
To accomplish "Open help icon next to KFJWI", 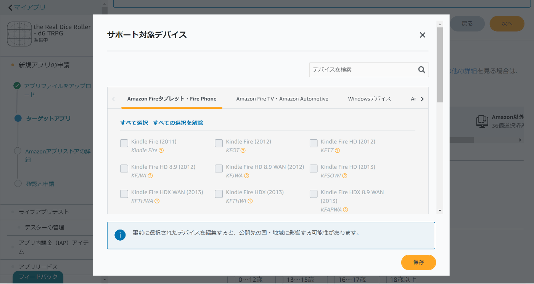I will (150, 176).
